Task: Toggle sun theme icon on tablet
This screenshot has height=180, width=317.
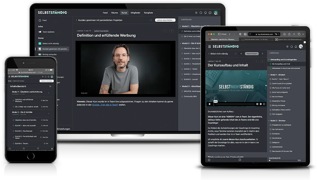Action: tap(287, 47)
